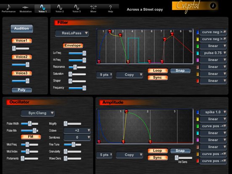
Task: Click the Audition button
Action: (22, 29)
